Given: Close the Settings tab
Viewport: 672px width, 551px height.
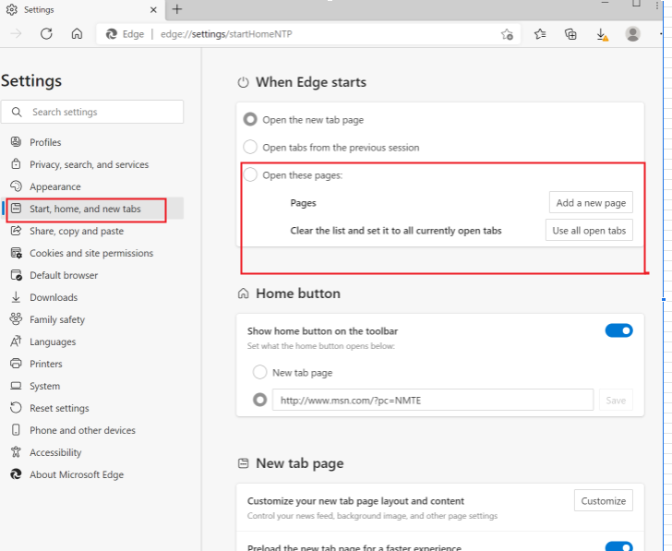Looking at the screenshot, I should pos(155,9).
